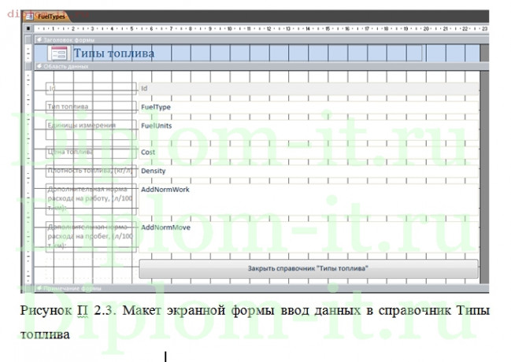Click the form selector square by ruler

[28, 28]
